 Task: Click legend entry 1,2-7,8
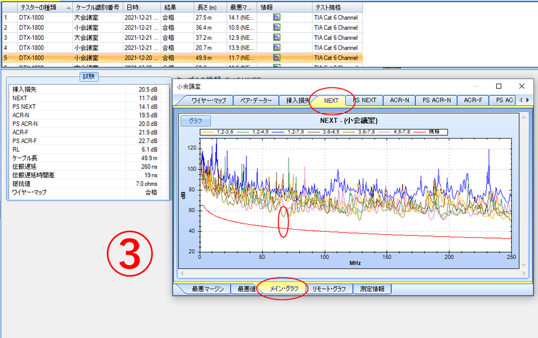click(287, 132)
